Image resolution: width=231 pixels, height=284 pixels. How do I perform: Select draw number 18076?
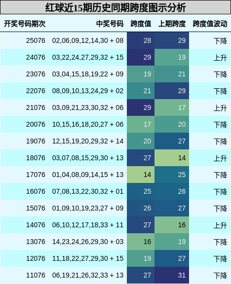pyautogui.click(x=36, y=158)
